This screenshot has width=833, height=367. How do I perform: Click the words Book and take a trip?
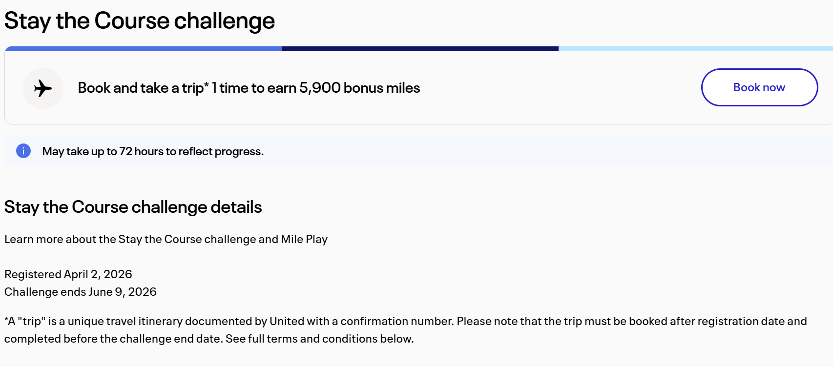point(140,88)
